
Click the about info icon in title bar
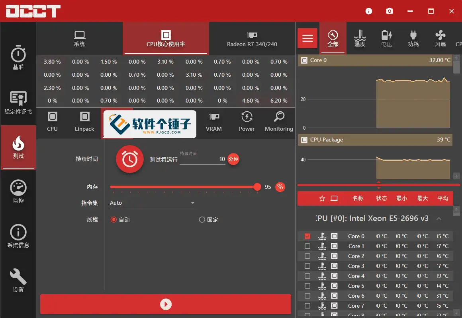tap(368, 11)
